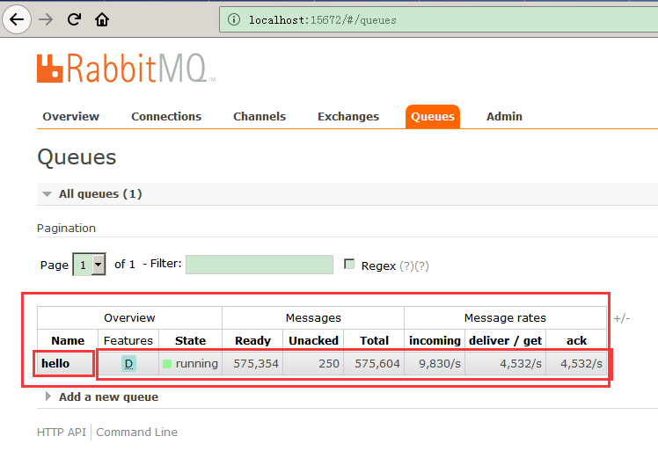The height and width of the screenshot is (451, 658).
Task: Open the Command Line link
Action: tap(137, 433)
